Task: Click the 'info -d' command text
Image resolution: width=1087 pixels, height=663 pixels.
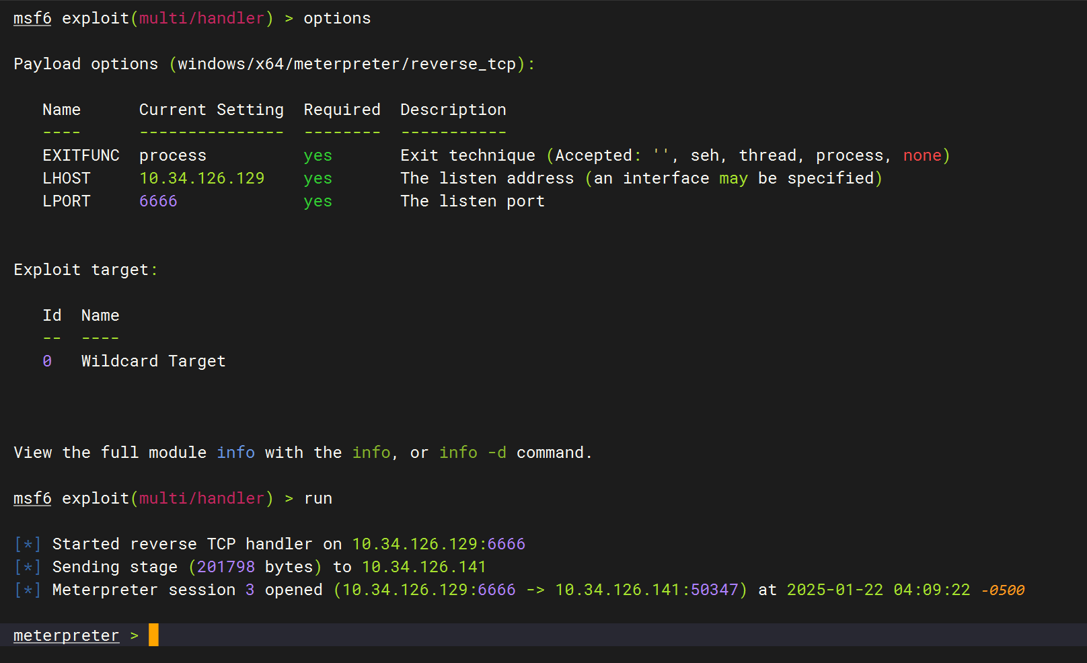Action: [473, 453]
